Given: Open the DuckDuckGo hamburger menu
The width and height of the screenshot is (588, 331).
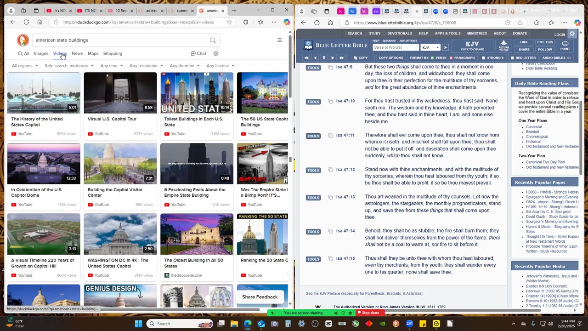Looking at the screenshot, I should (279, 40).
